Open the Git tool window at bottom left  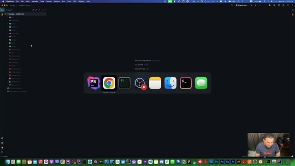point(2,152)
